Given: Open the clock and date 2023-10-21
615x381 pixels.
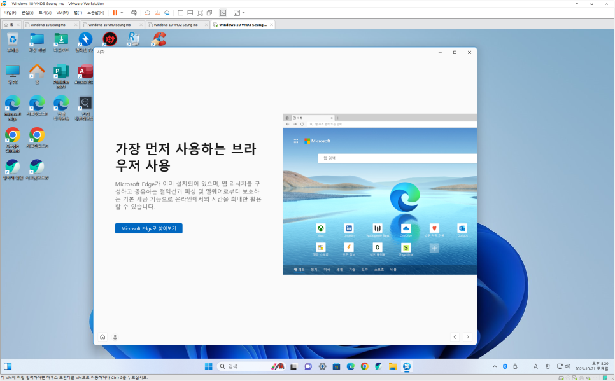Looking at the screenshot, I should point(592,366).
